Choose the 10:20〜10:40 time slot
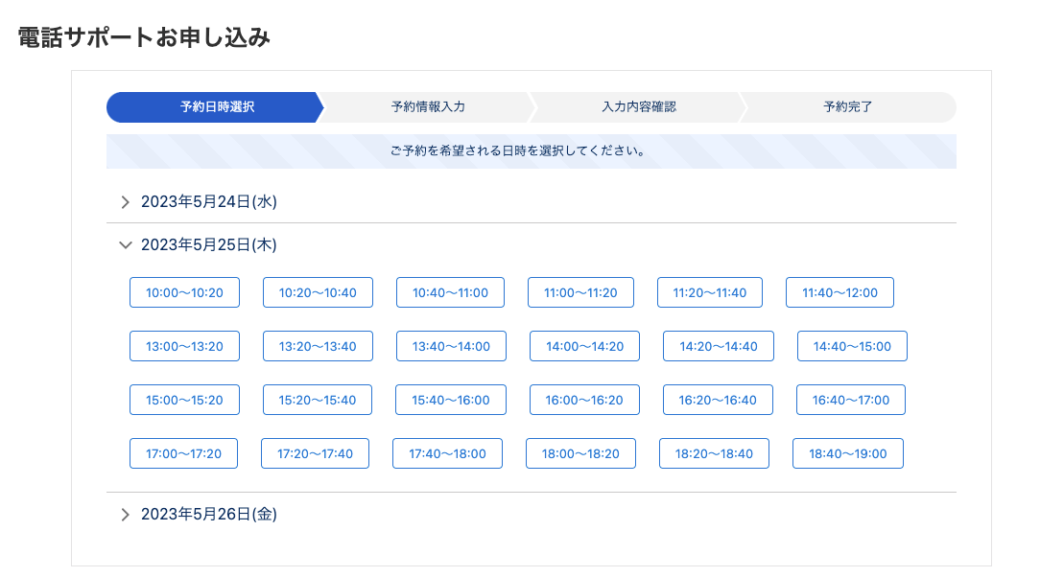1064x577 pixels. (x=318, y=293)
